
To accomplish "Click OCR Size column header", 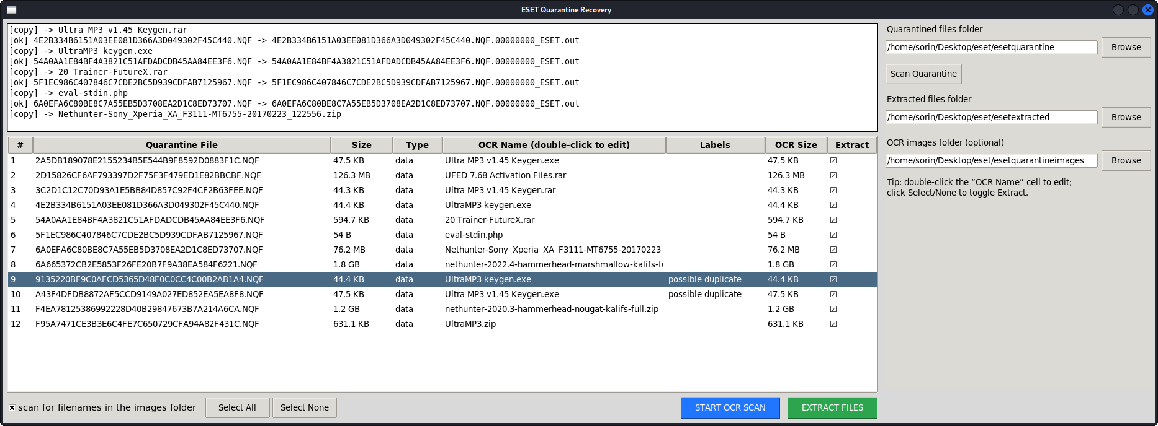I will point(796,145).
